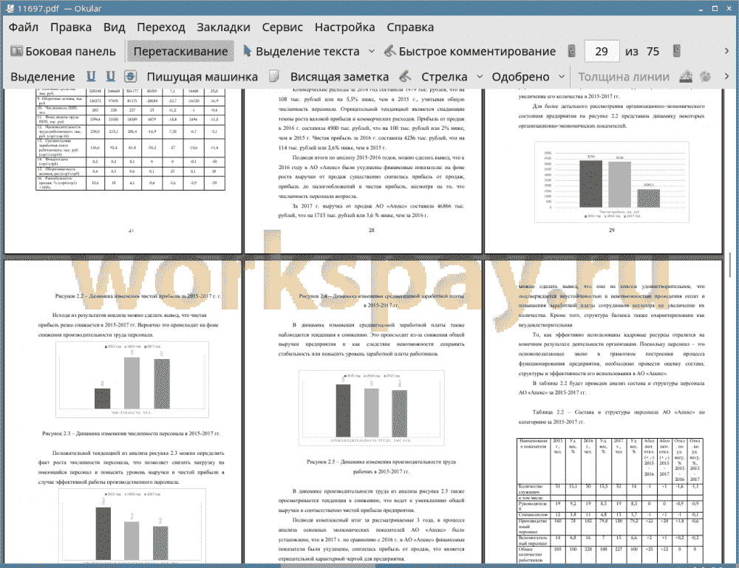Screen dimensions: 739x568
Task: Click the caption Рисунок 2.3 about численности персонала
Action: point(131,434)
